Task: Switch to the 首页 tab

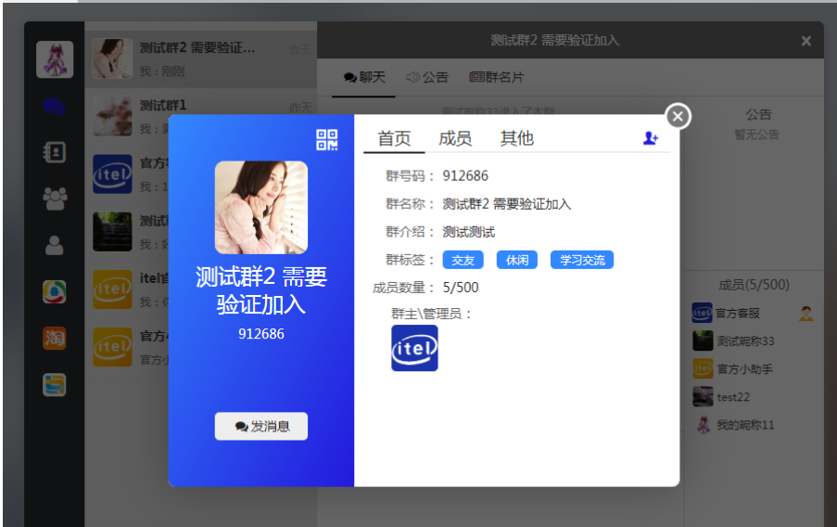Action: point(394,138)
